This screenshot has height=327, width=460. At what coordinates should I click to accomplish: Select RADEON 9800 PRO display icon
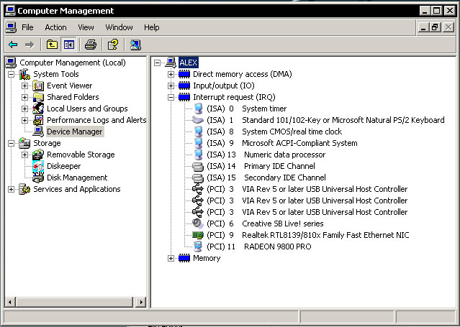pos(198,247)
